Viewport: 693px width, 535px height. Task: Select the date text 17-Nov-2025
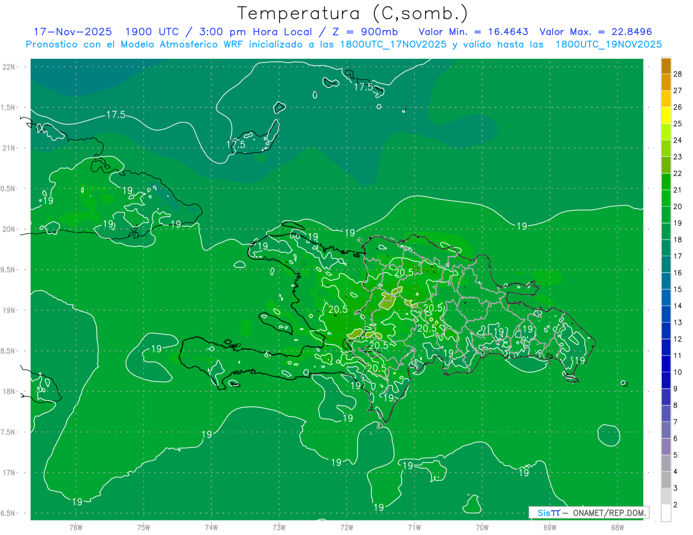73,32
